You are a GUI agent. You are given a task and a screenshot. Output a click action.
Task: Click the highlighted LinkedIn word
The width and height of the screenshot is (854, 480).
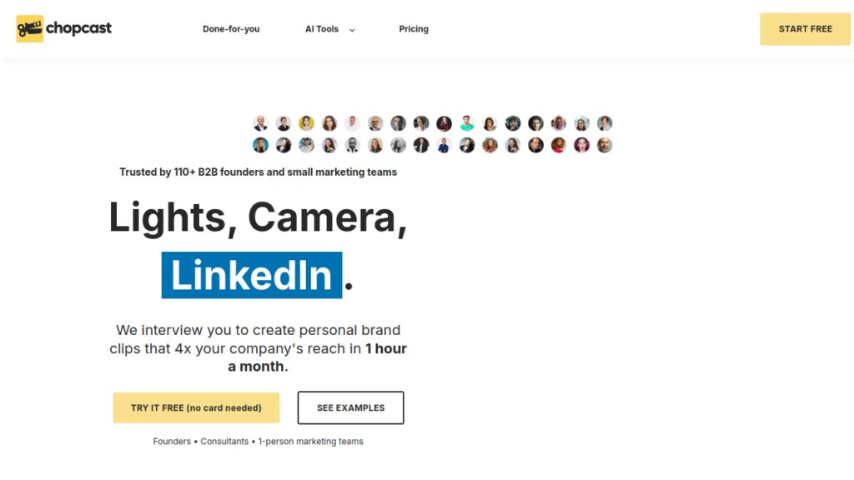(x=252, y=275)
